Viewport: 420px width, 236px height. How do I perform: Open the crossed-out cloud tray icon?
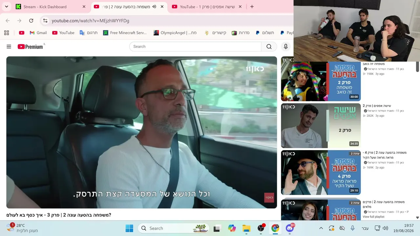point(342,228)
